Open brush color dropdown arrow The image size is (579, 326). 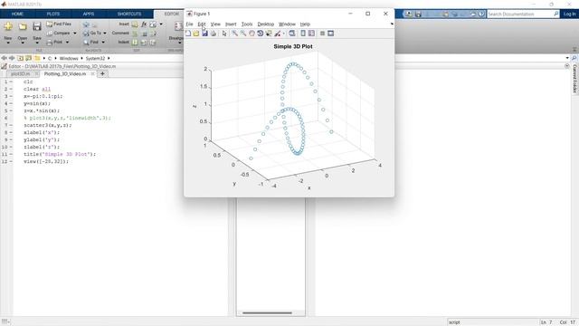[x=283, y=34]
